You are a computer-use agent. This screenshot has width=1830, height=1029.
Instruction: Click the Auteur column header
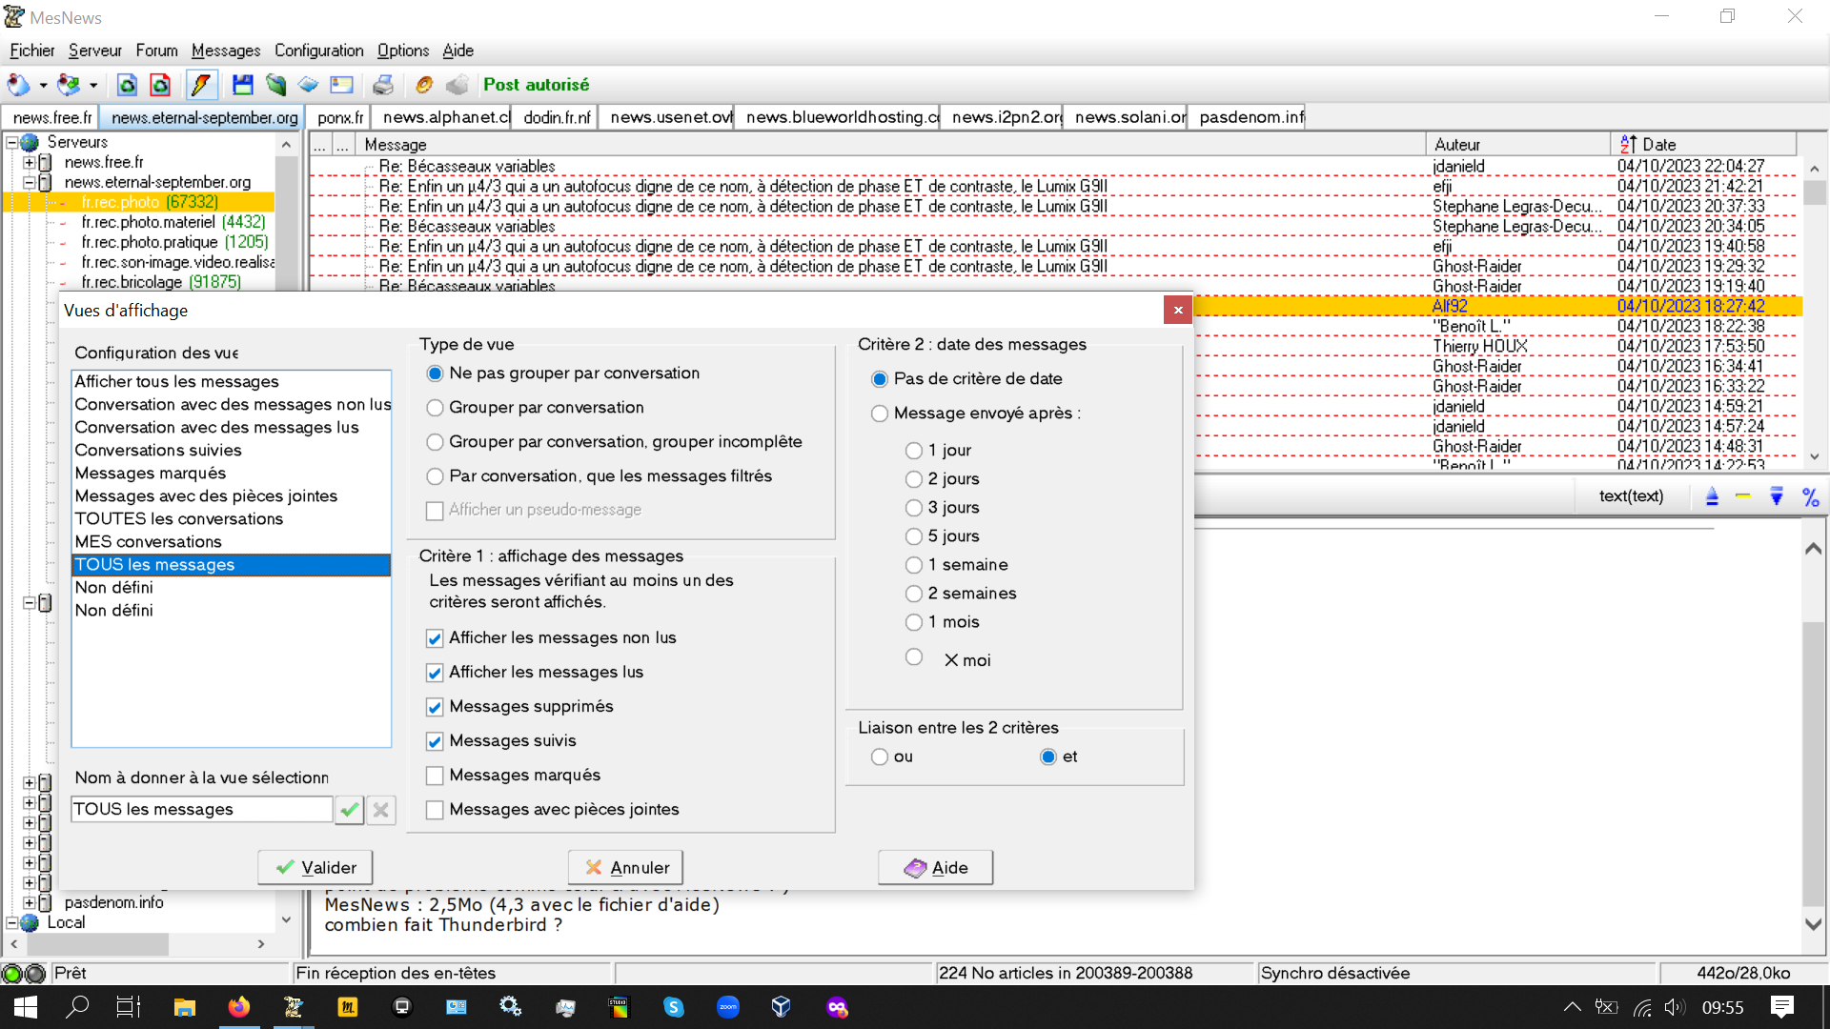click(1518, 145)
